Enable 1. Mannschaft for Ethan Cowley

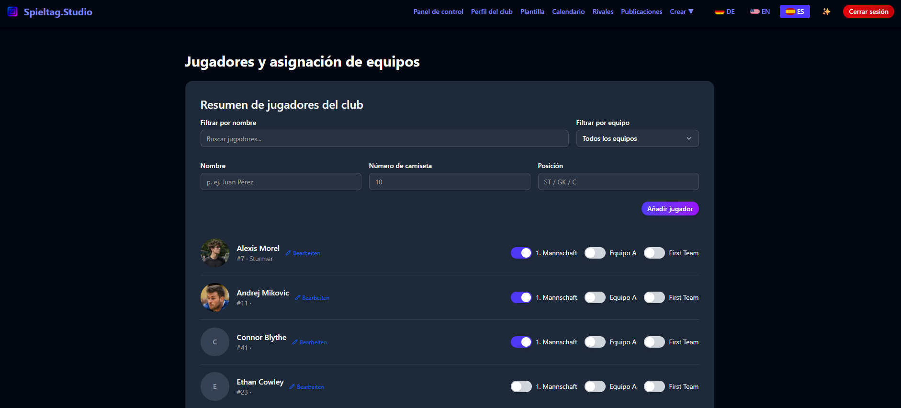point(521,386)
